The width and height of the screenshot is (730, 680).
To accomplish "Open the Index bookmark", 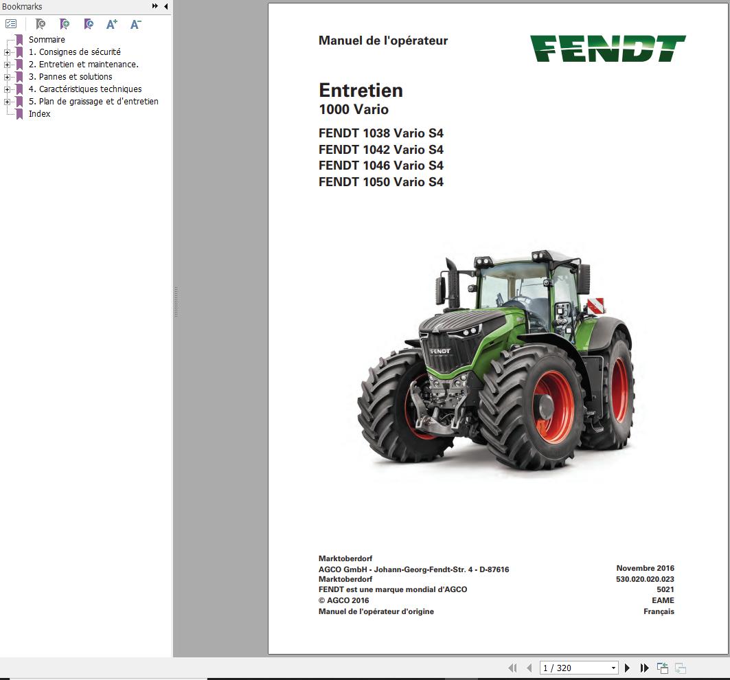I will tap(40, 113).
